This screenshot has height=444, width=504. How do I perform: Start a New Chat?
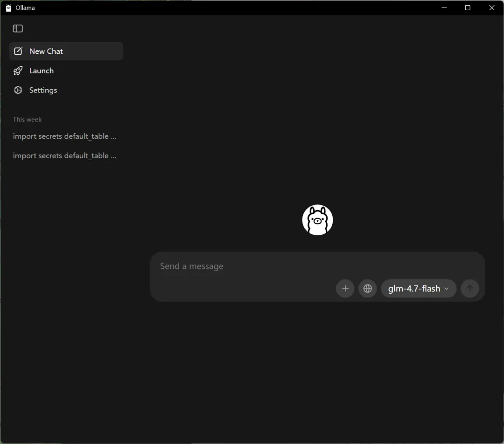(x=66, y=51)
